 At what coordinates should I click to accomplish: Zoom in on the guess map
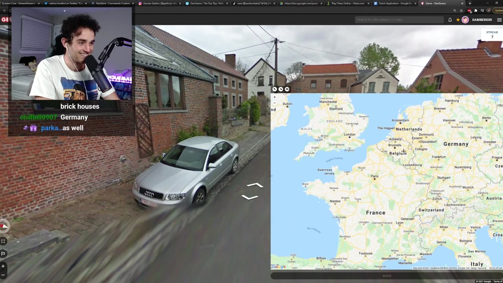[275, 97]
